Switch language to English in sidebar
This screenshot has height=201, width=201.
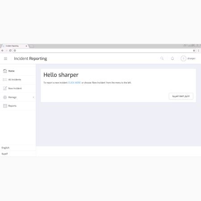click(5, 148)
